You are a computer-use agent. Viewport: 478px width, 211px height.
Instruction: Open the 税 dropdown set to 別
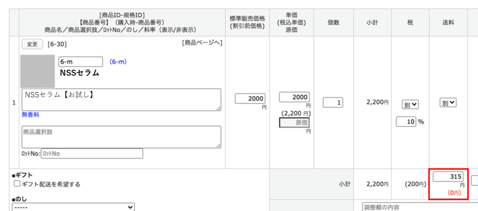point(410,105)
